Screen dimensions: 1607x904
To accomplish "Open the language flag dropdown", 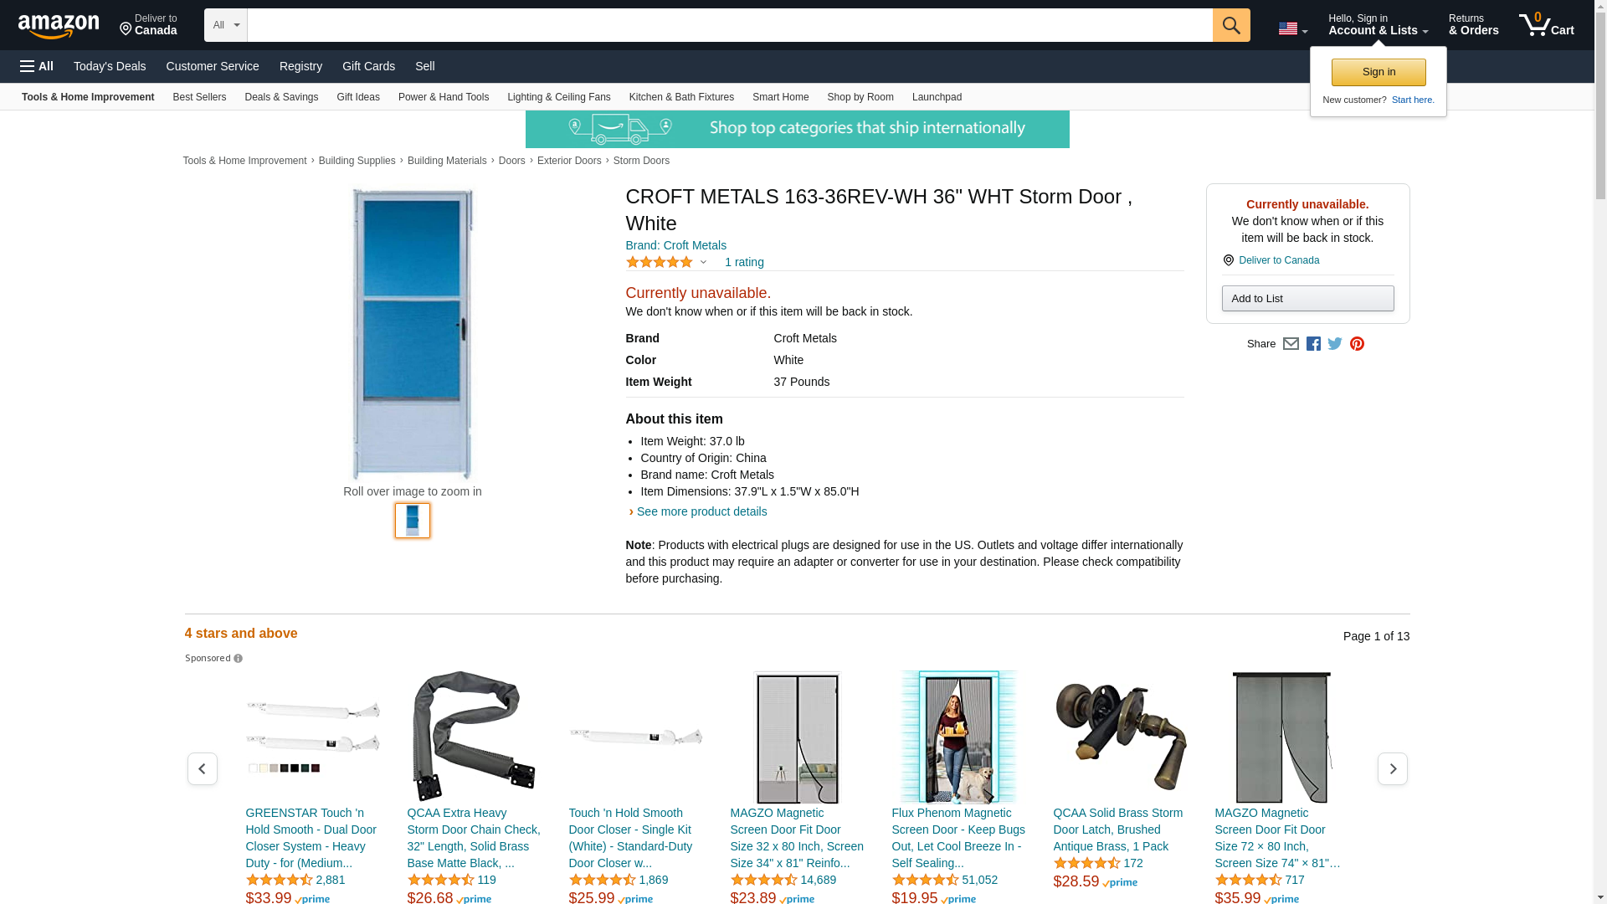I will coord(1292,29).
